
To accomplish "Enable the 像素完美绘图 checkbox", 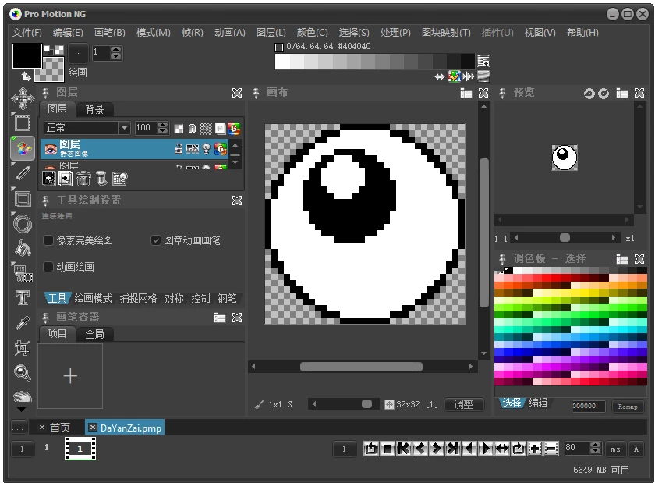I will tap(48, 240).
